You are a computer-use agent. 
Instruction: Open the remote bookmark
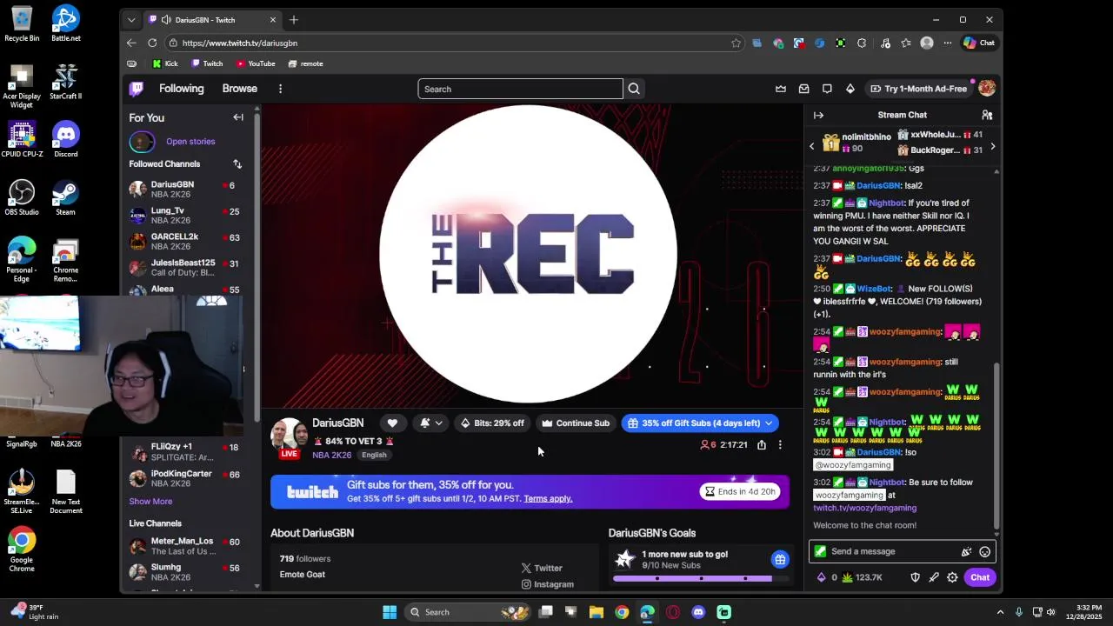[x=305, y=63]
